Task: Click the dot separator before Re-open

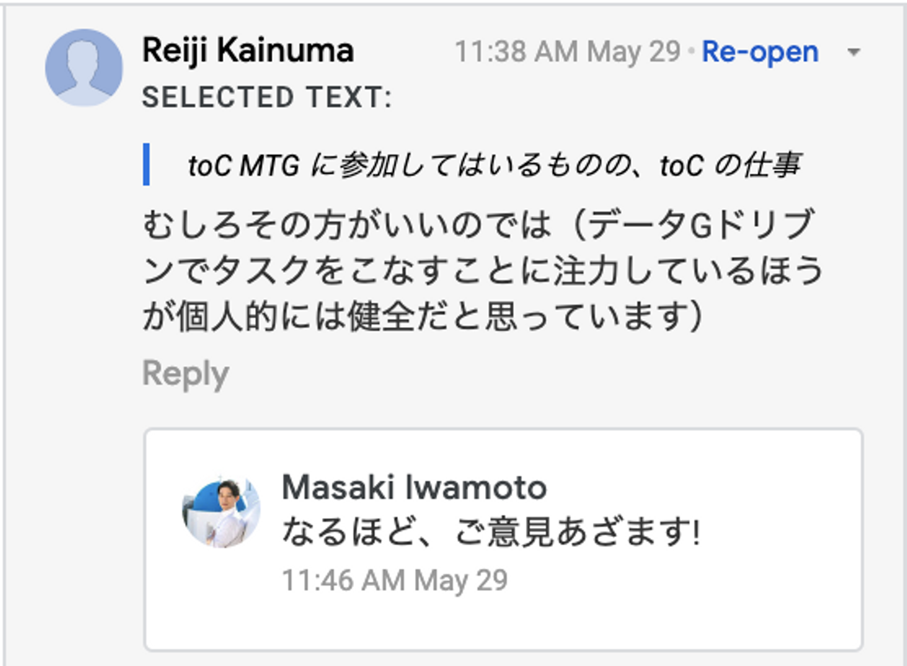Action: [x=691, y=51]
